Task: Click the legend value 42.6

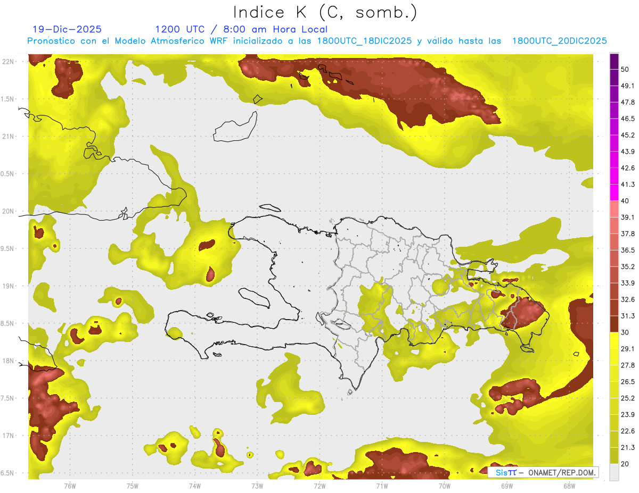Action: [x=628, y=168]
